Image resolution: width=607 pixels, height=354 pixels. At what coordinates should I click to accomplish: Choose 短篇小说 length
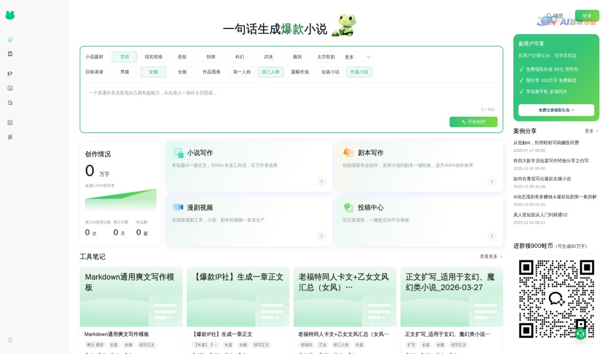[330, 72]
